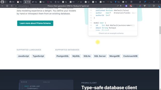
Task: Click the lock icon in the address bar
Action: click(16, 6)
